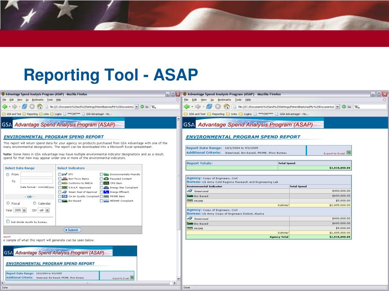Click Forward arrow in the report form window
The image size is (389, 291).
pyautogui.click(x=15, y=106)
